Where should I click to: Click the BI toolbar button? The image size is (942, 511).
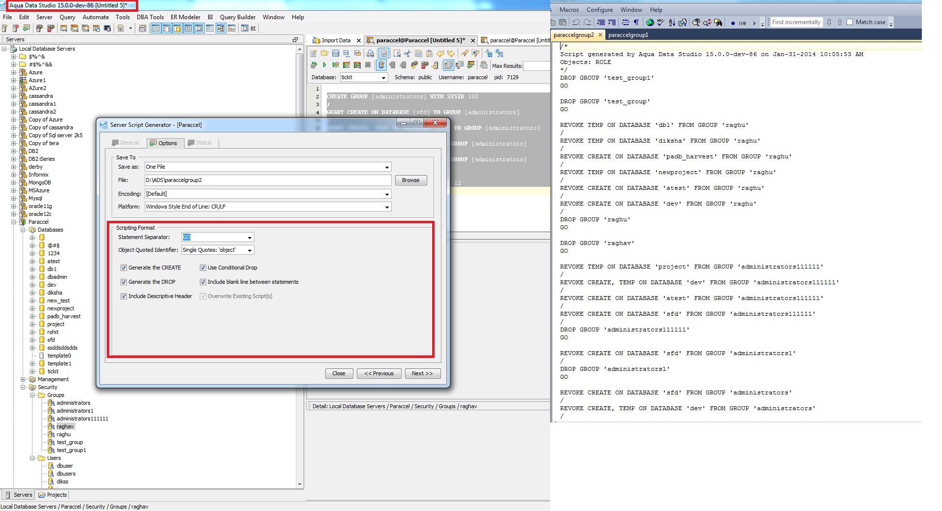tap(249, 29)
